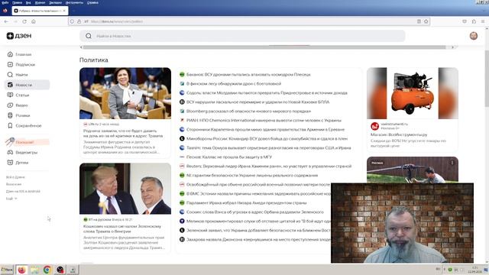This screenshot has width=489, height=275.
Task: Open Парламент Ирака президент headline
Action: tap(246, 202)
